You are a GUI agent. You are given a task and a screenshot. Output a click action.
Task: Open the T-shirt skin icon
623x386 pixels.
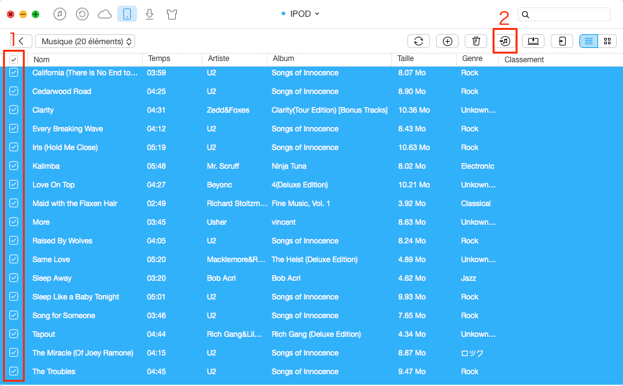point(172,15)
